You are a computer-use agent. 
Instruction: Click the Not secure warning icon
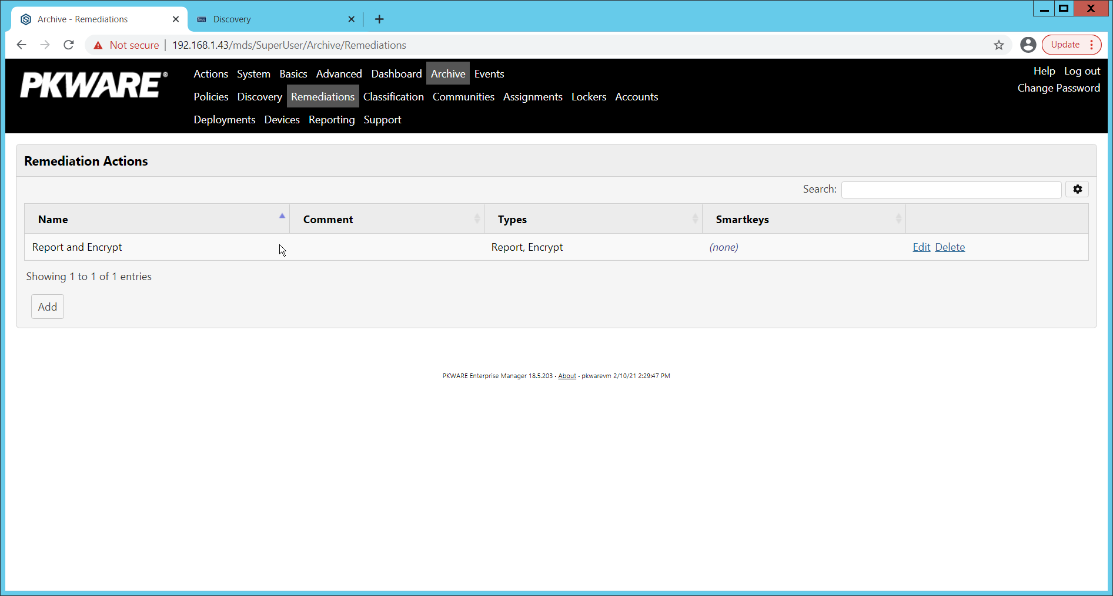[x=98, y=45]
